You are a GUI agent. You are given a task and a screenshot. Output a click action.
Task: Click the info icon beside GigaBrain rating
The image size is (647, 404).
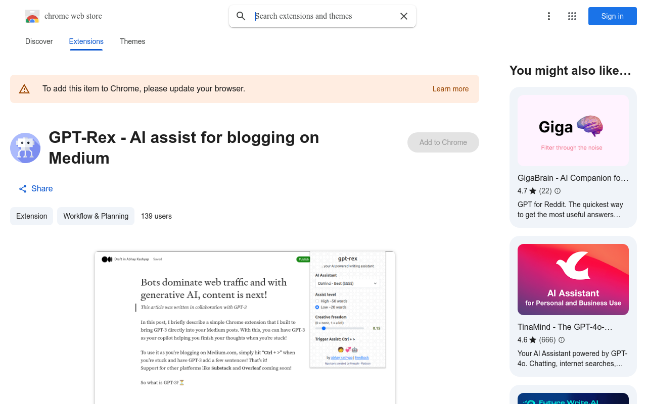pos(558,191)
